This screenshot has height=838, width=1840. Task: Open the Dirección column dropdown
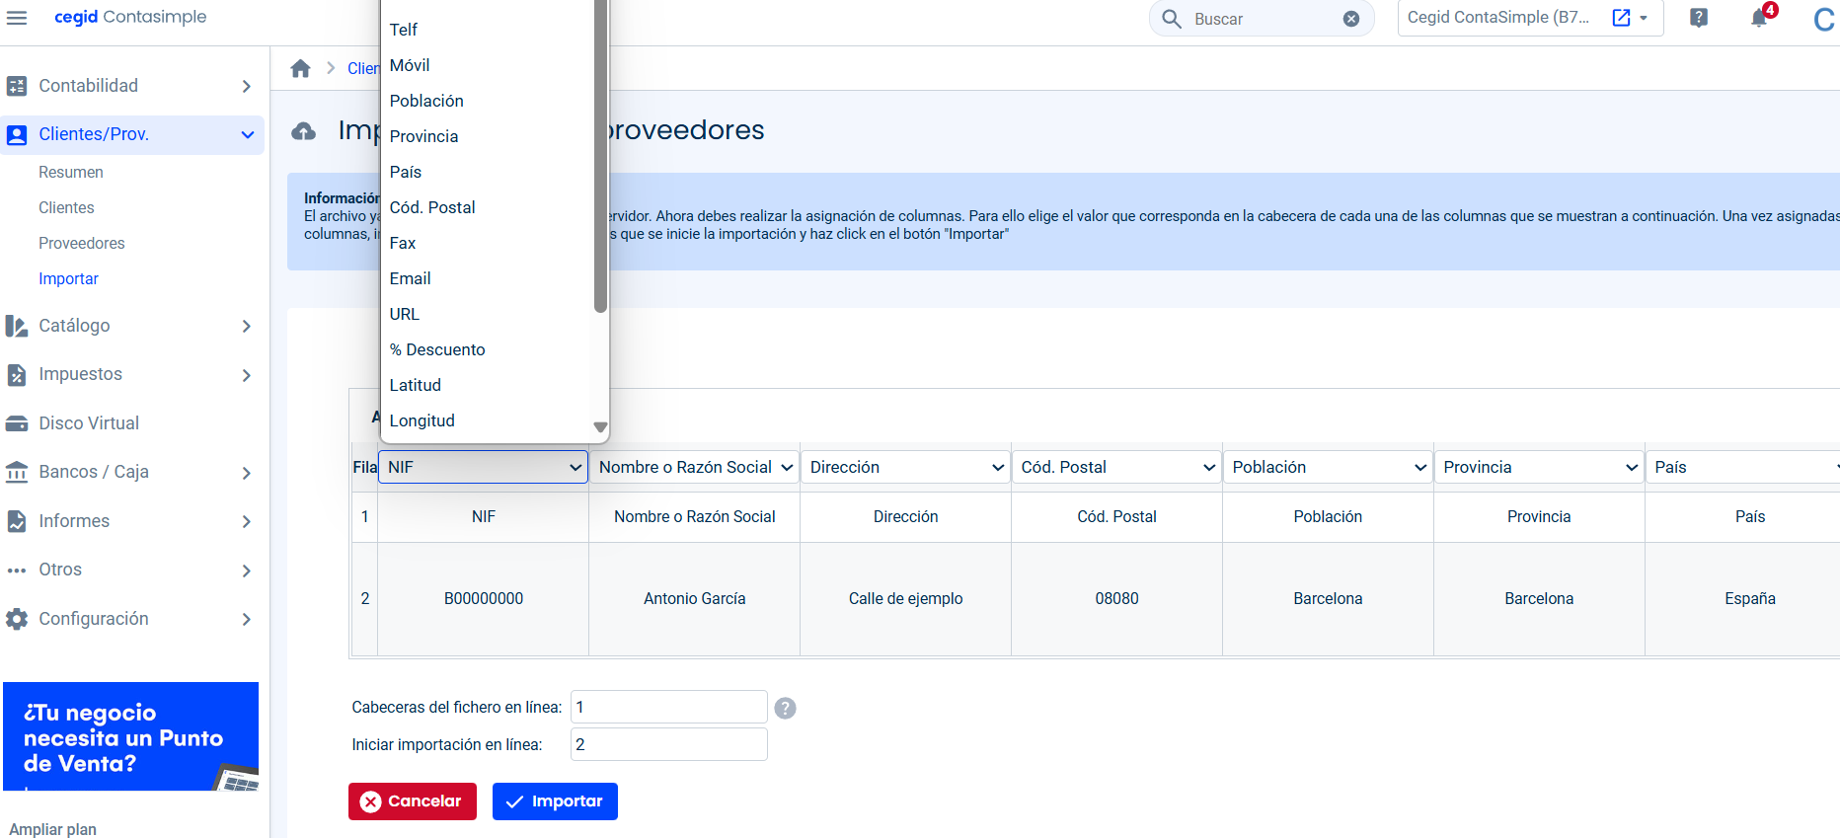[x=906, y=467]
